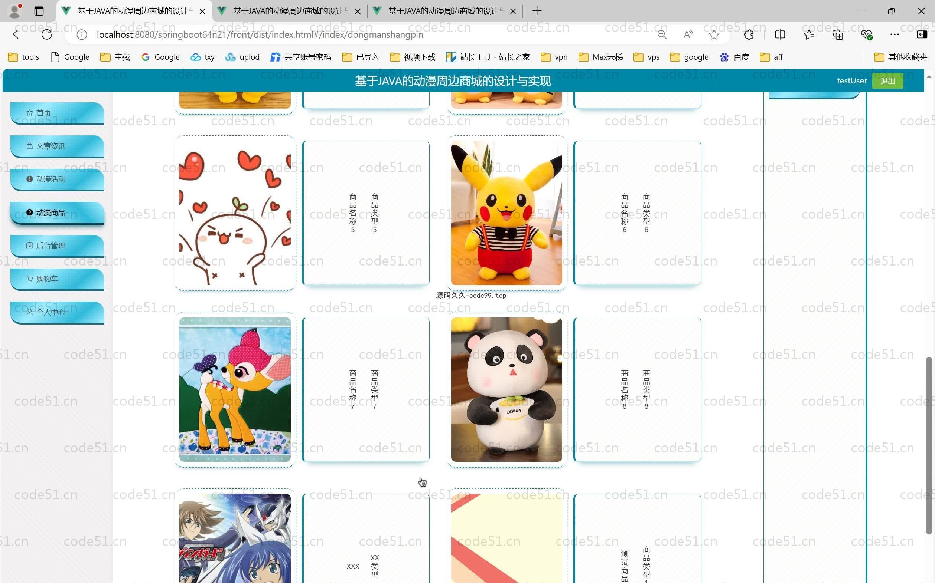This screenshot has height=583, width=935.
Task: Open the 视频下载 bookmark folder
Action: click(x=412, y=57)
